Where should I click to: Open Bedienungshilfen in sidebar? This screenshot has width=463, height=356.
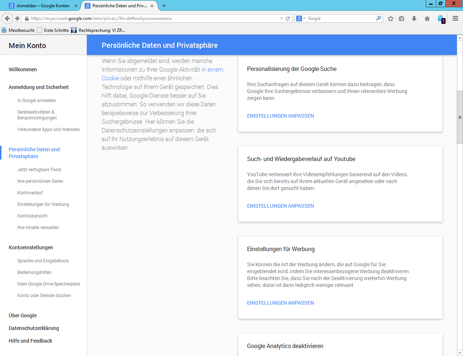point(34,272)
